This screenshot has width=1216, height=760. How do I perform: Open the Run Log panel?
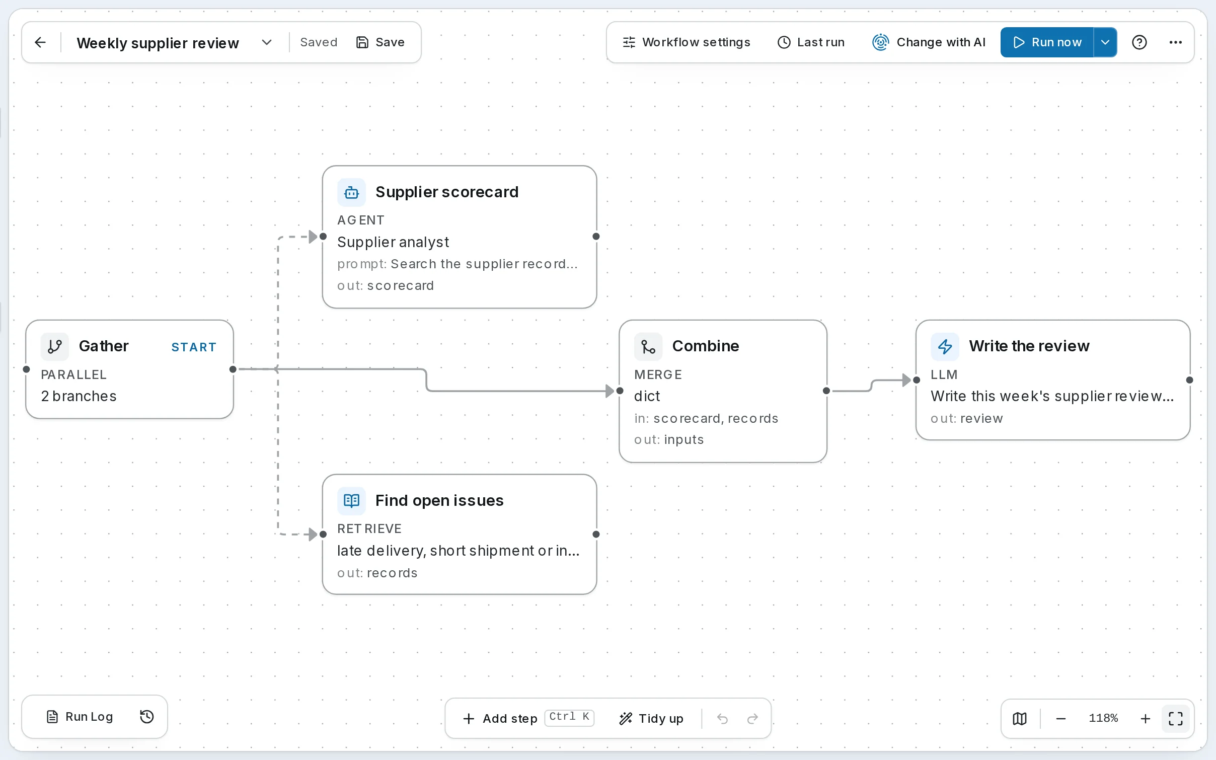80,717
